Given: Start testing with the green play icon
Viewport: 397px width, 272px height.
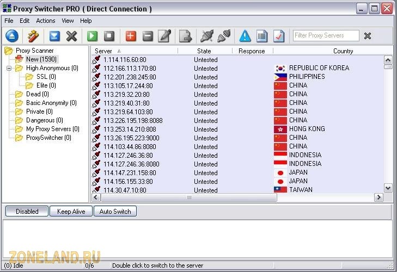Looking at the screenshot, I should [x=92, y=36].
